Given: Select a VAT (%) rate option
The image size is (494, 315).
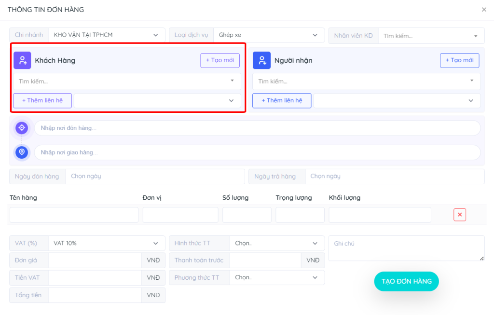Looking at the screenshot, I should click(106, 243).
